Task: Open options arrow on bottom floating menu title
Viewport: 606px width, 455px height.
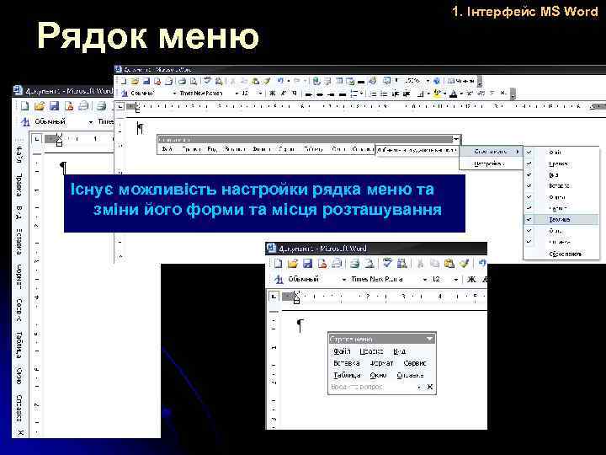Action: point(430,339)
